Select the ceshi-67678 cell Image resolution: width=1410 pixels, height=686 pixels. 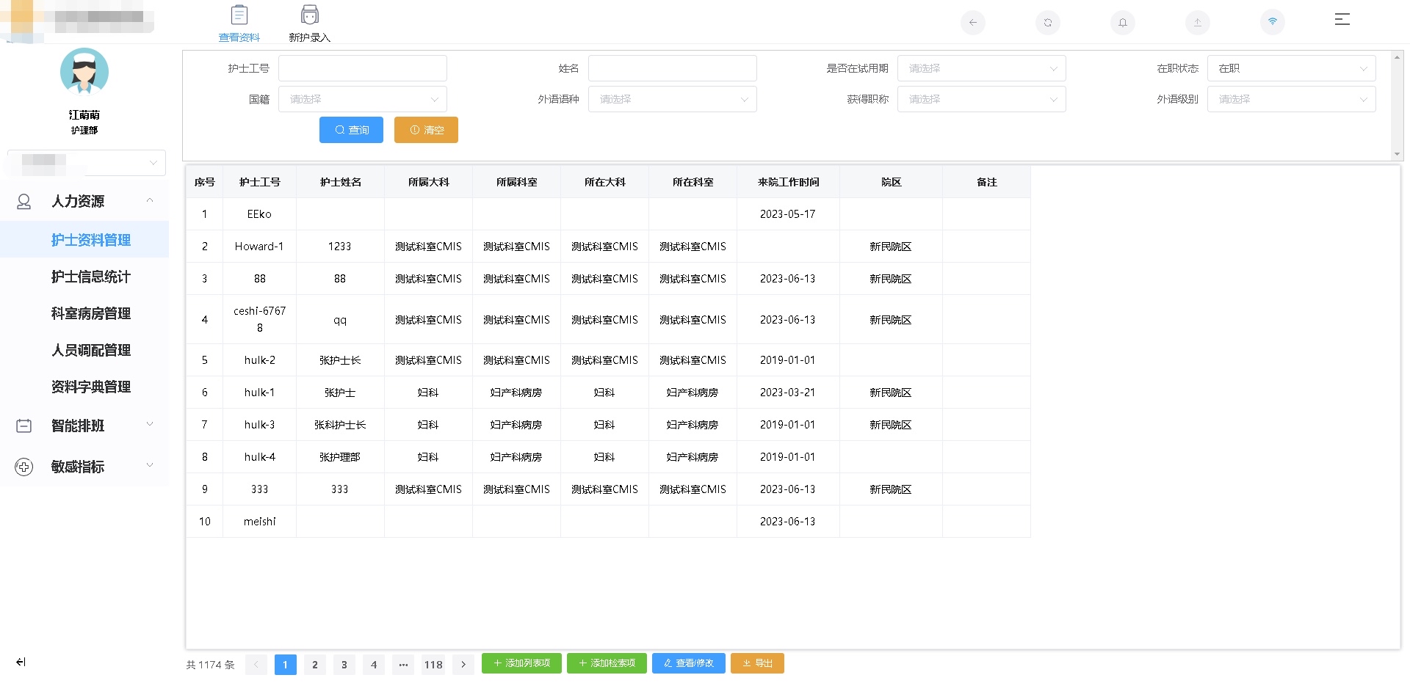[260, 319]
